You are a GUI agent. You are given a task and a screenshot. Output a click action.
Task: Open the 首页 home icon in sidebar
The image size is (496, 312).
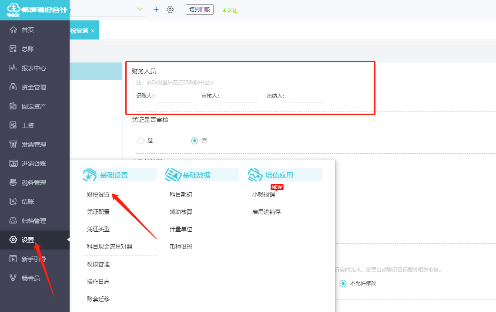13,30
